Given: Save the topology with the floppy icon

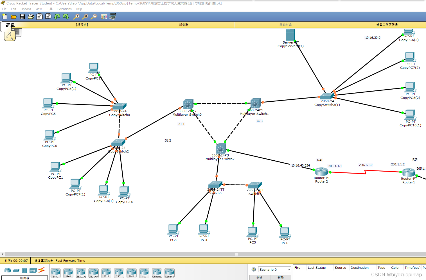Looking at the screenshot, I should 22,17.
